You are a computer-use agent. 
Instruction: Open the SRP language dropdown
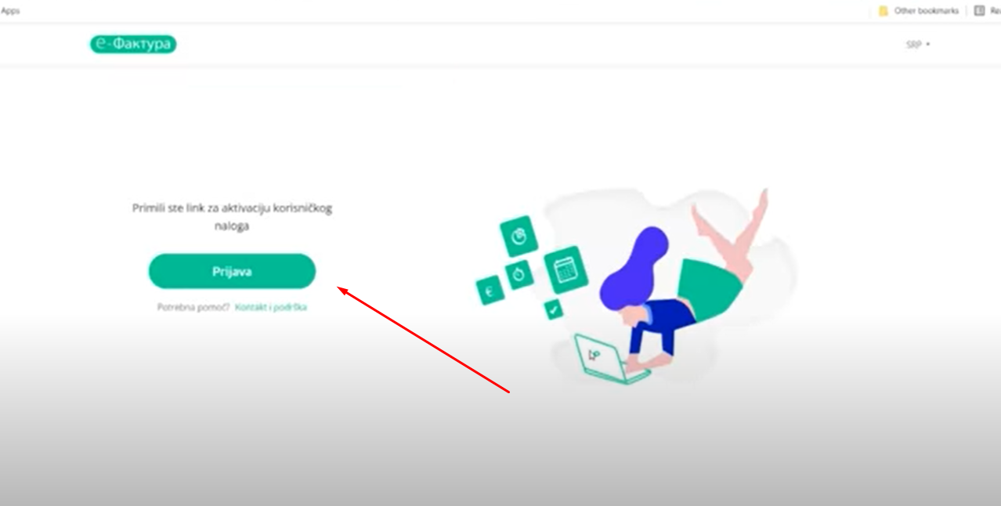coord(918,45)
